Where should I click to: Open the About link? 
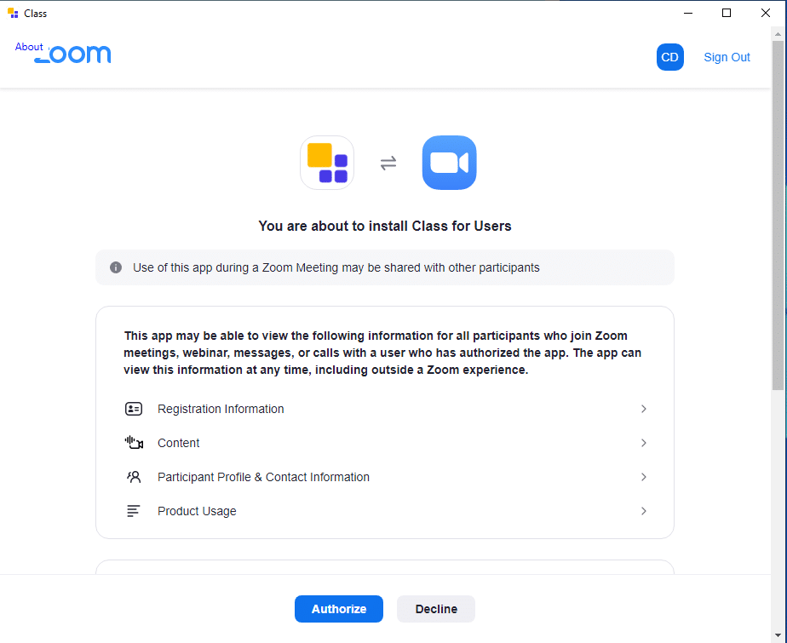[29, 47]
